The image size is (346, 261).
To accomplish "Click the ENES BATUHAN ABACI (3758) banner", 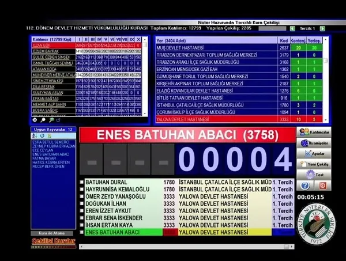I will coord(187,135).
